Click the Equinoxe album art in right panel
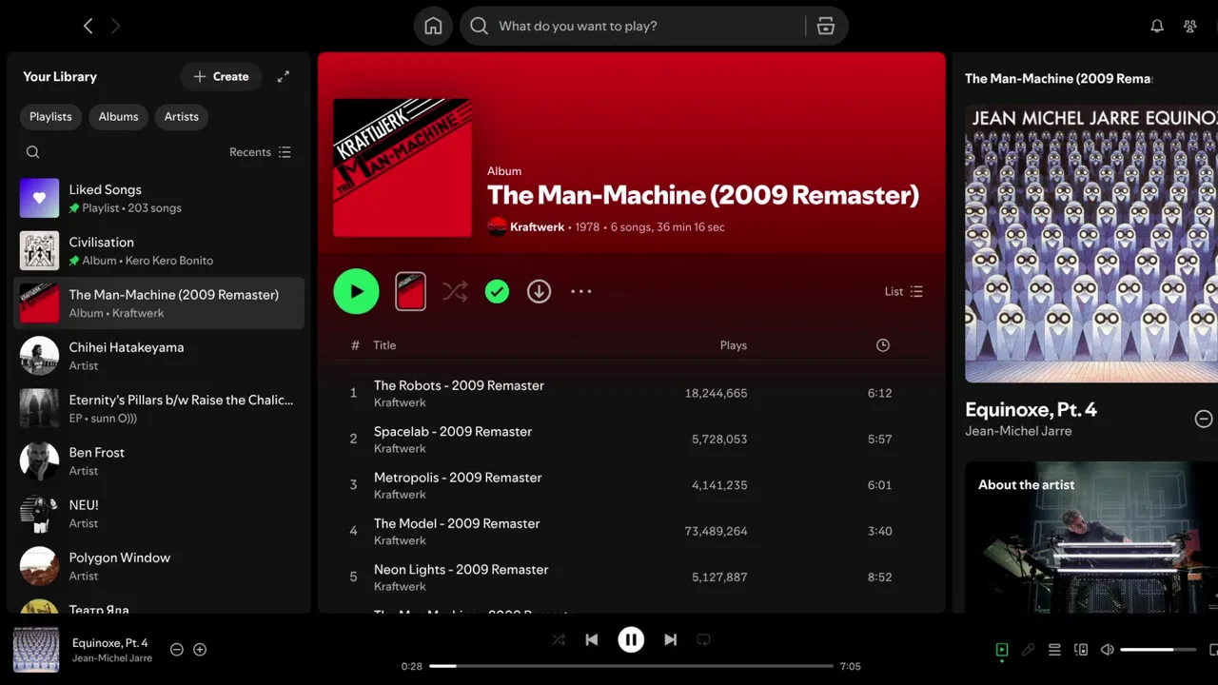 pyautogui.click(x=1091, y=244)
